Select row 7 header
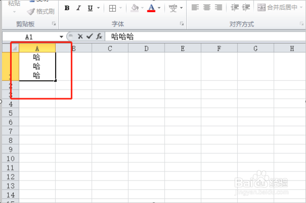This screenshot has width=306, height=203. [x=11, y=131]
